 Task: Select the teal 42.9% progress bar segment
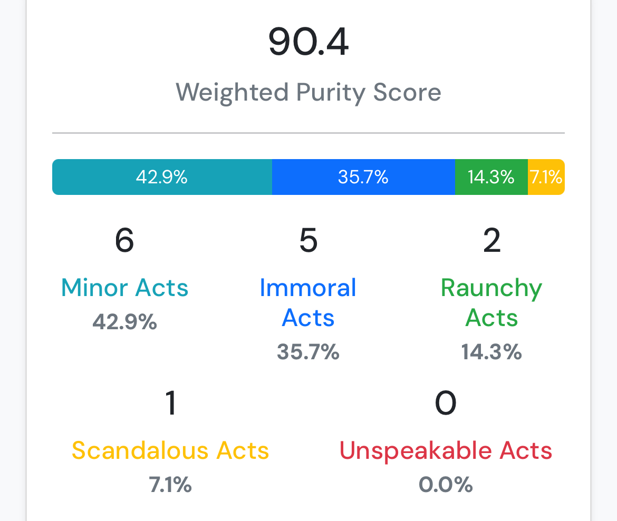point(162,177)
